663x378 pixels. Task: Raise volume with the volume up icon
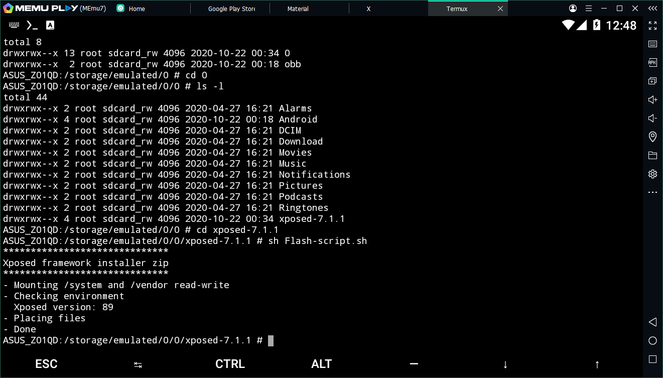[x=652, y=99]
